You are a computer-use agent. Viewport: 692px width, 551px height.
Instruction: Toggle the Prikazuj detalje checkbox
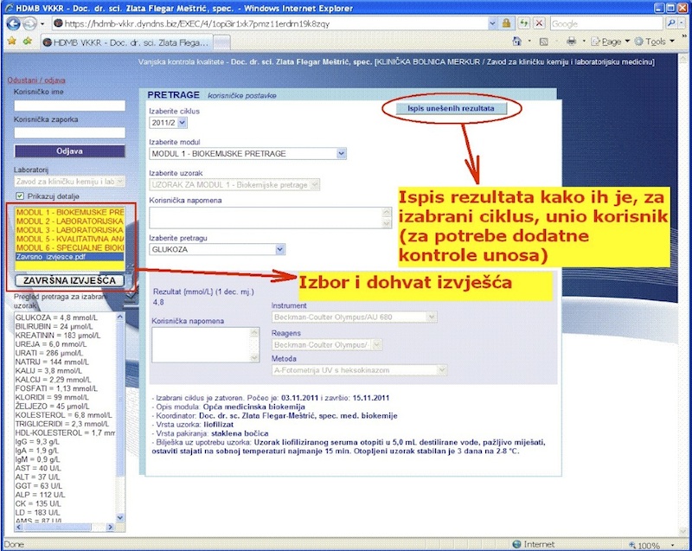19,196
